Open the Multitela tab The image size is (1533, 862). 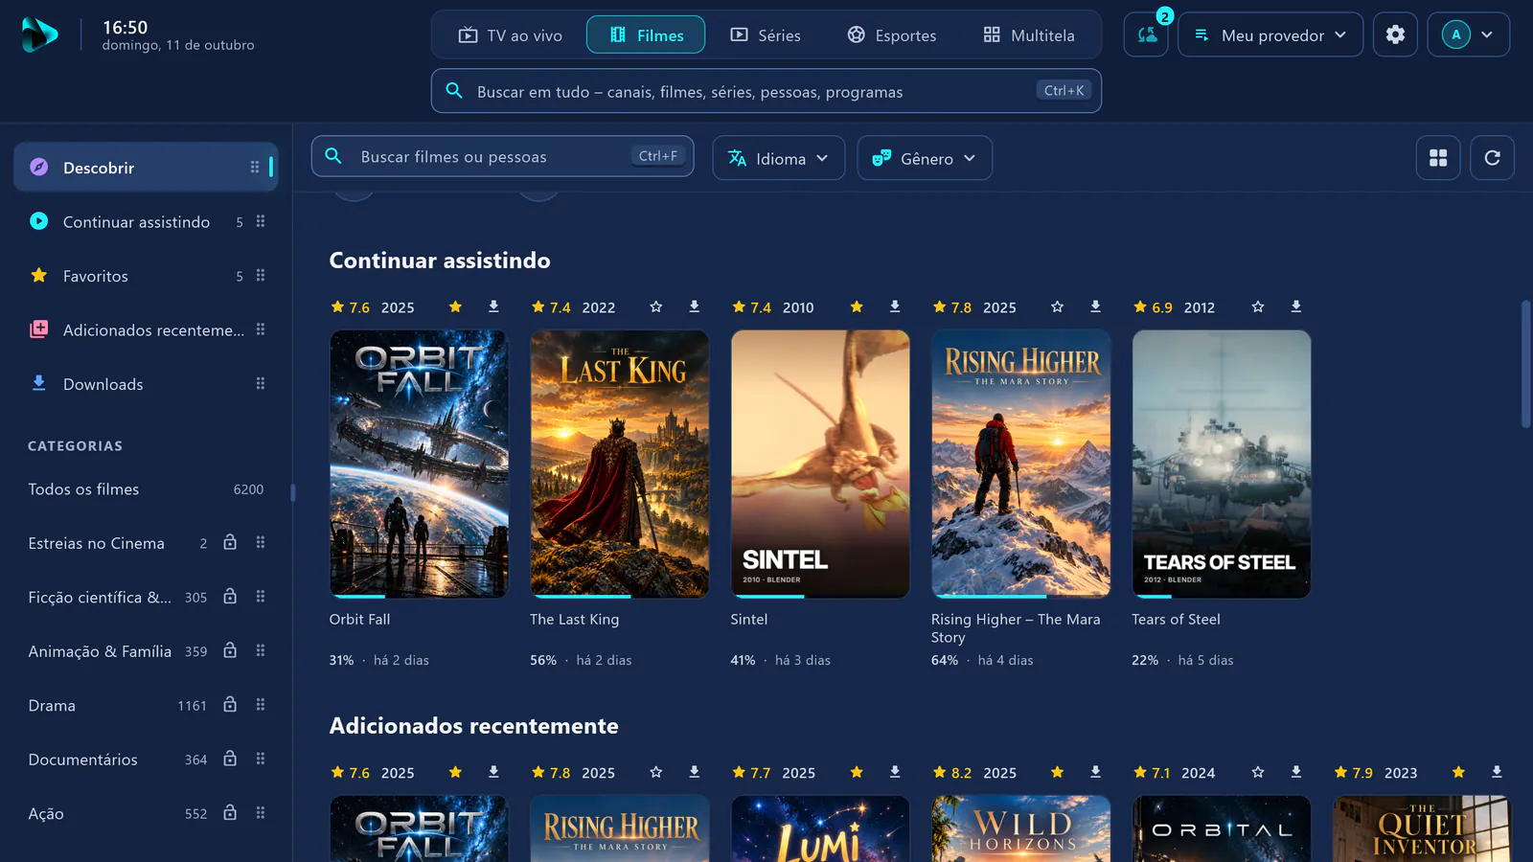coord(1029,34)
